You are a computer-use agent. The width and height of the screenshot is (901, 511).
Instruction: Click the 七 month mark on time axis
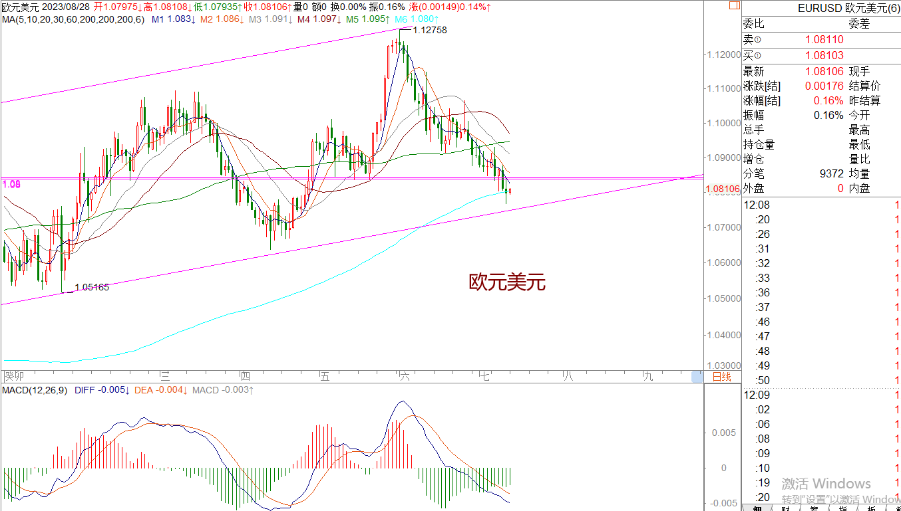pyautogui.click(x=486, y=377)
